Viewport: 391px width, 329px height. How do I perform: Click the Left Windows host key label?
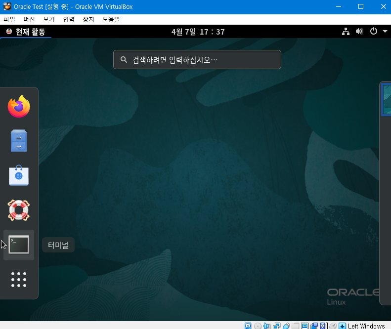pos(366,326)
